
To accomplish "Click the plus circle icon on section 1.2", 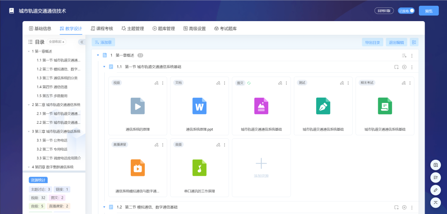I will [x=404, y=207].
